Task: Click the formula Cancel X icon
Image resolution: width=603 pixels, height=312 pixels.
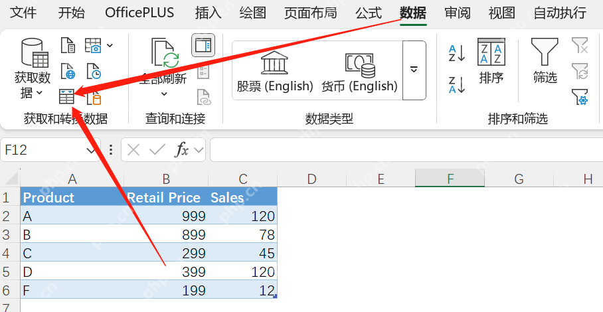Action: tap(133, 150)
